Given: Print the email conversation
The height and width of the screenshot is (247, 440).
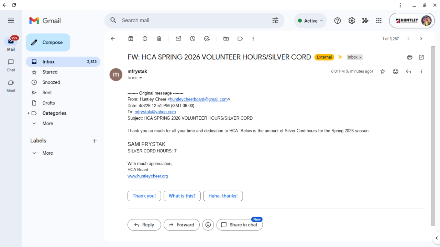Looking at the screenshot, I should (x=409, y=57).
